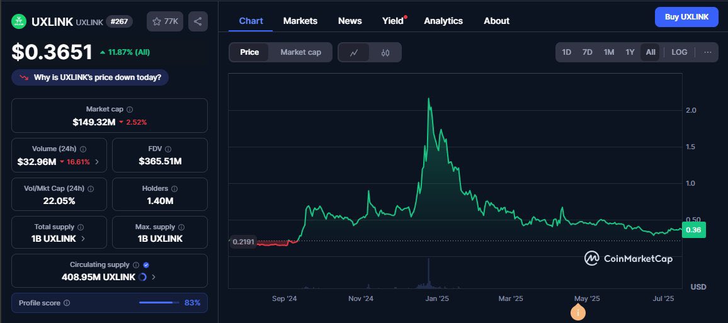Click the 408.95M UXLINK circulating value

click(x=98, y=277)
